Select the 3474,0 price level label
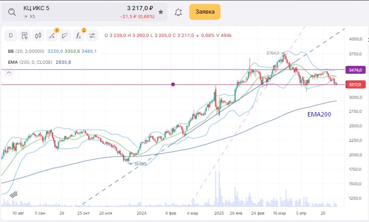This screenshot has height=222, width=369. pyautogui.click(x=355, y=70)
